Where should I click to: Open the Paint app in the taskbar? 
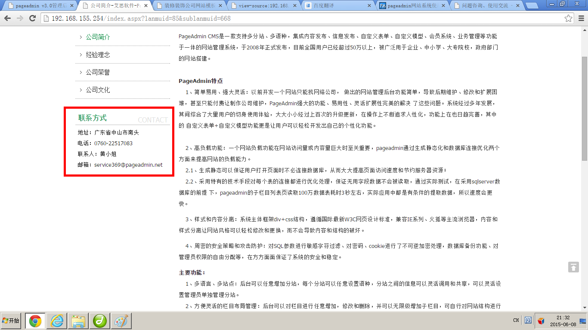(121, 321)
